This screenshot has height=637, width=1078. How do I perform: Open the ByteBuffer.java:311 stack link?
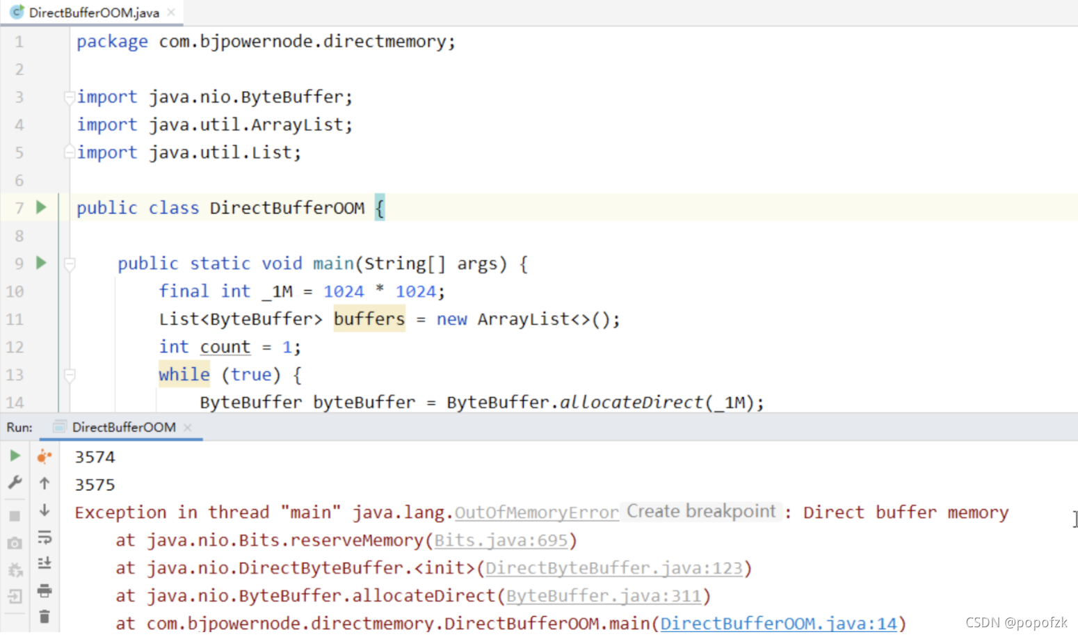[x=604, y=596]
